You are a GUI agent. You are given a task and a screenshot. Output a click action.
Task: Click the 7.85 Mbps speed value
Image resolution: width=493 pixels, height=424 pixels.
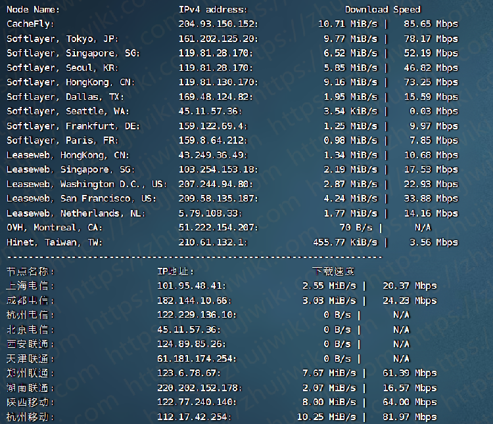434,140
